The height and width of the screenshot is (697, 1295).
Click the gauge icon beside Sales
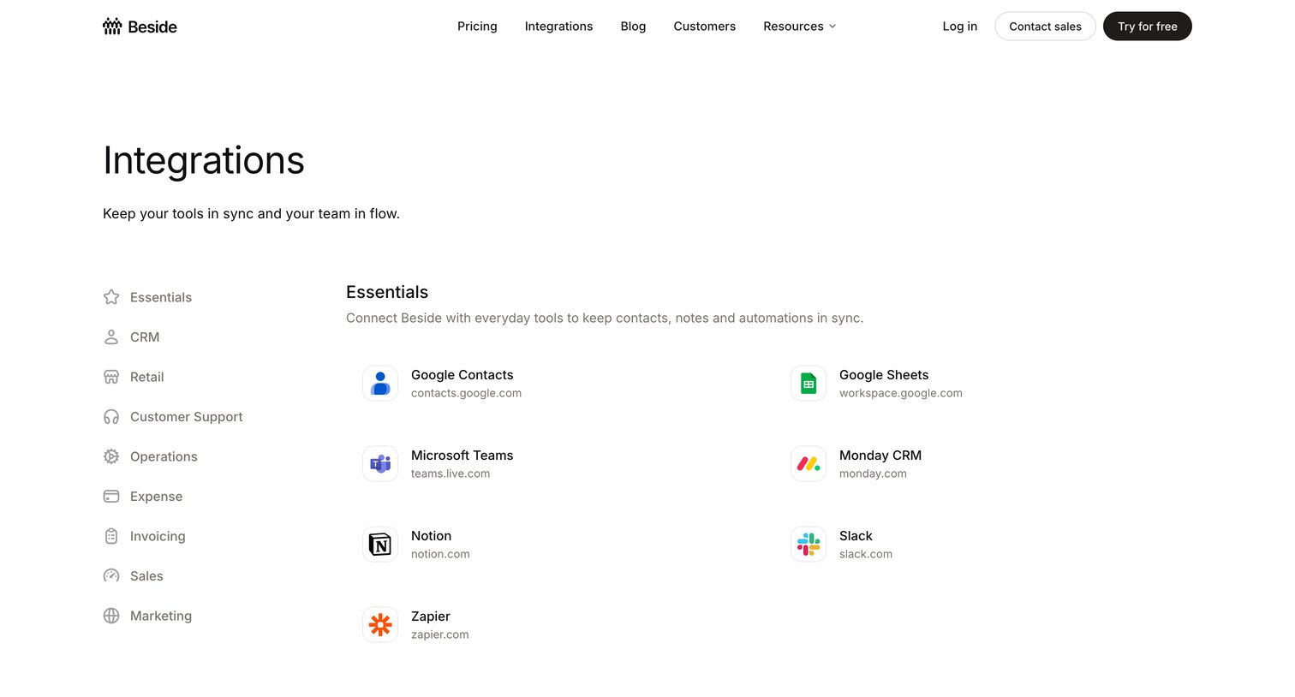pyautogui.click(x=111, y=576)
